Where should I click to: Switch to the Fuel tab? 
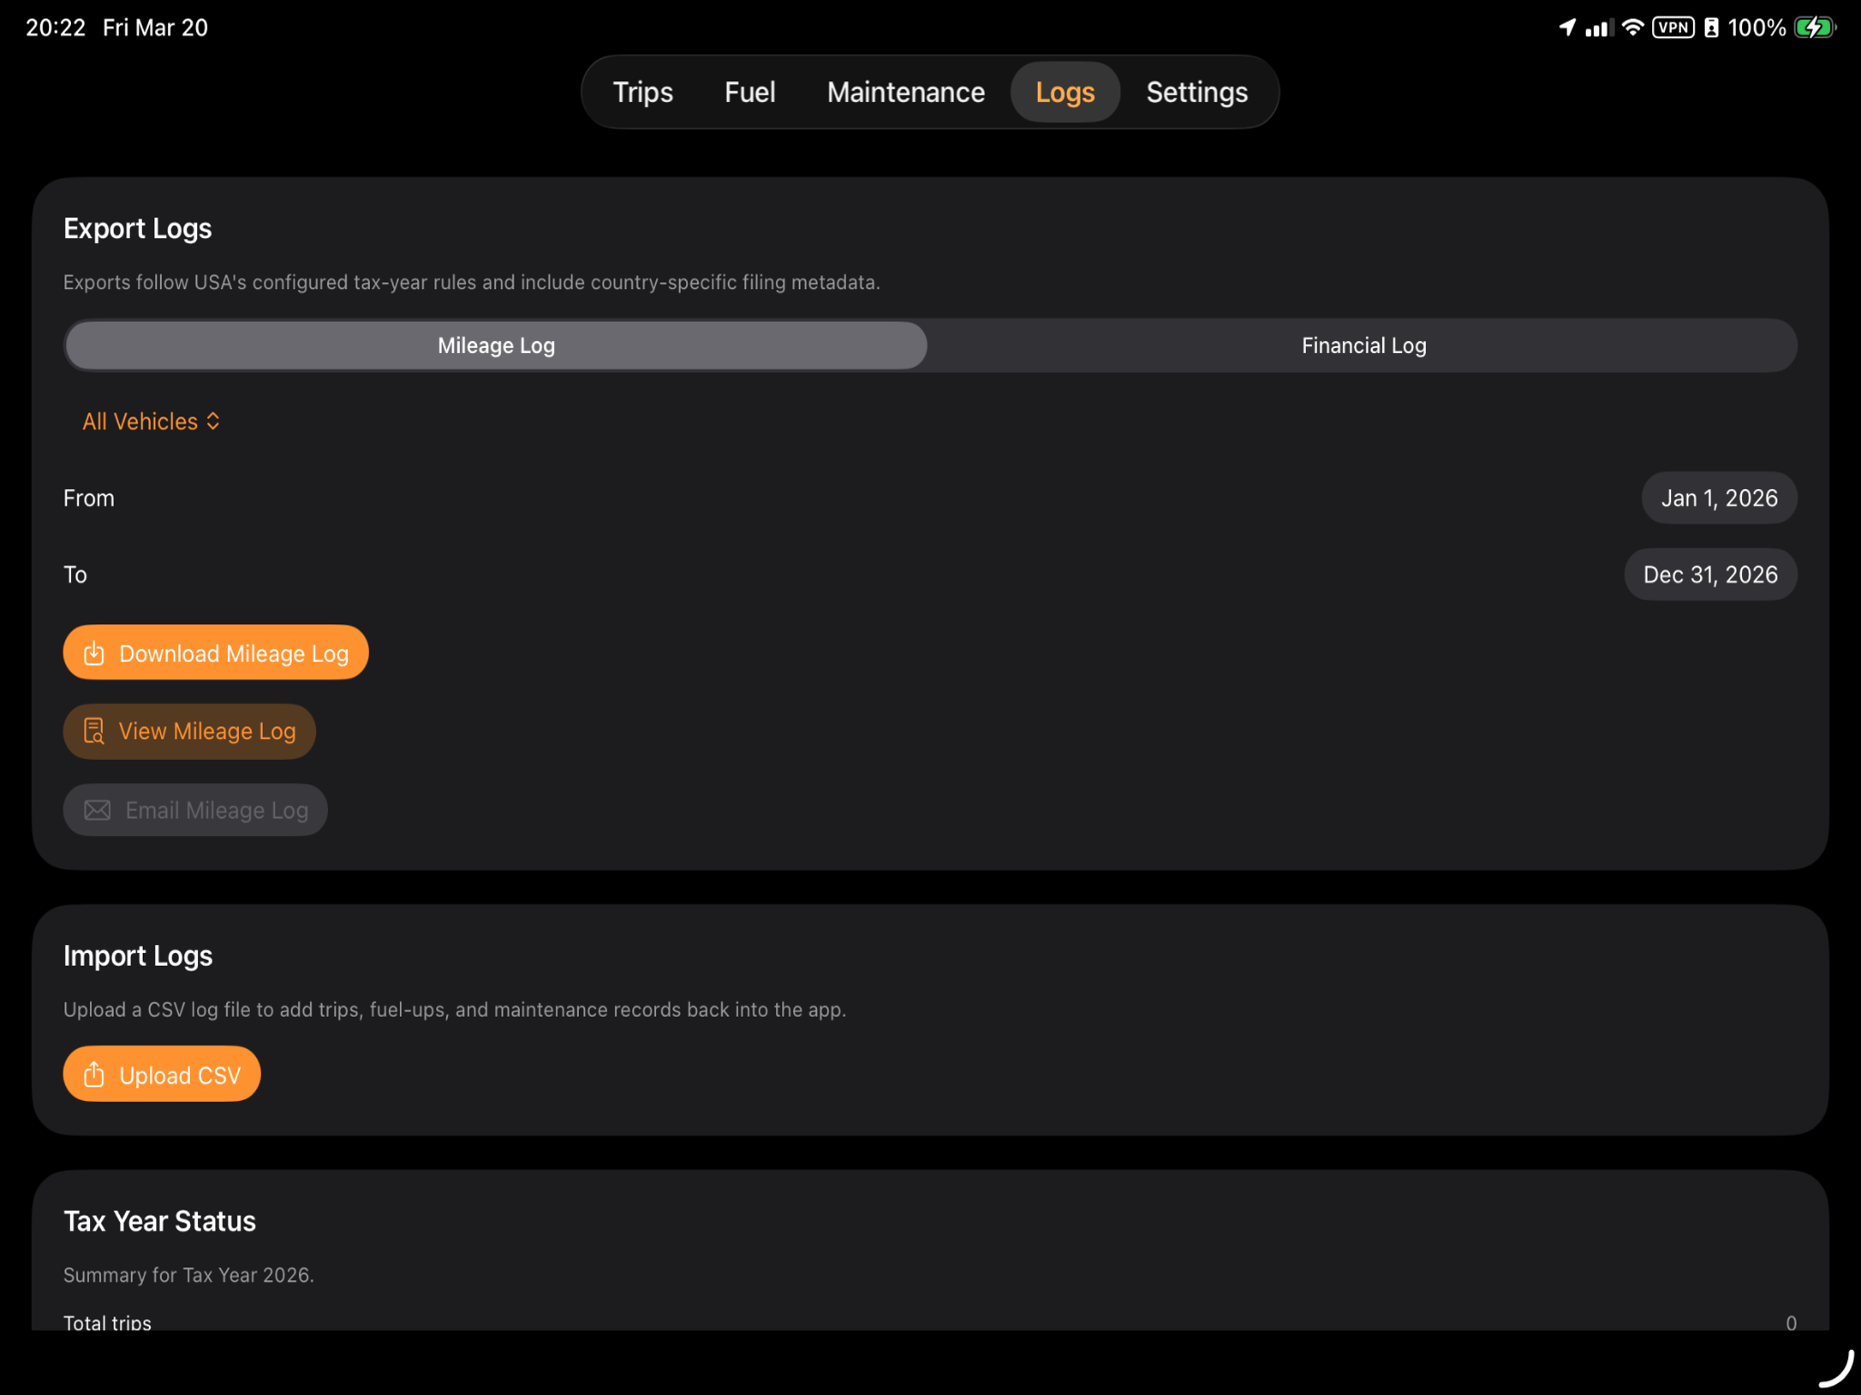tap(749, 92)
